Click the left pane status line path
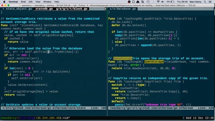This screenshot has width=215, height=121. click(x=44, y=108)
